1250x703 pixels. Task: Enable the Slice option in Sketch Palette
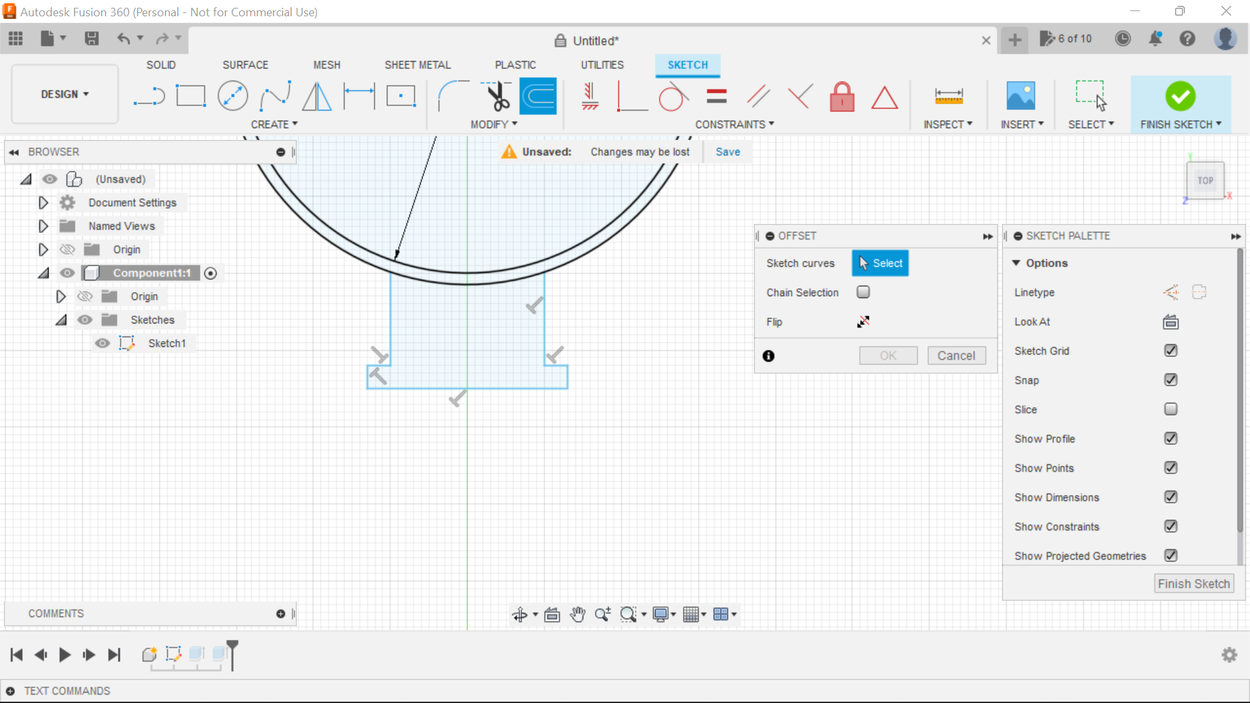tap(1171, 409)
